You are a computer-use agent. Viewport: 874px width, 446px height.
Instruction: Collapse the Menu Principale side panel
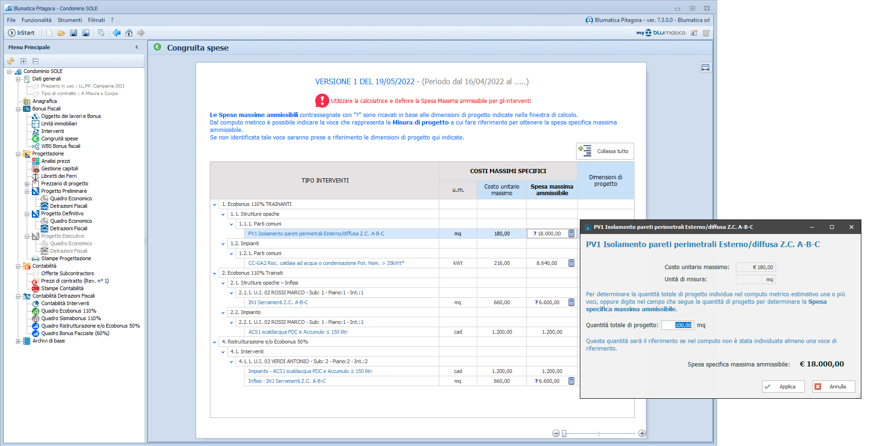tap(137, 47)
